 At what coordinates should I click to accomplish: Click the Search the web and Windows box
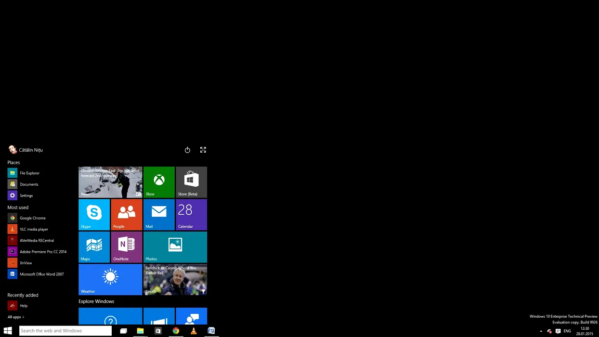tap(65, 331)
